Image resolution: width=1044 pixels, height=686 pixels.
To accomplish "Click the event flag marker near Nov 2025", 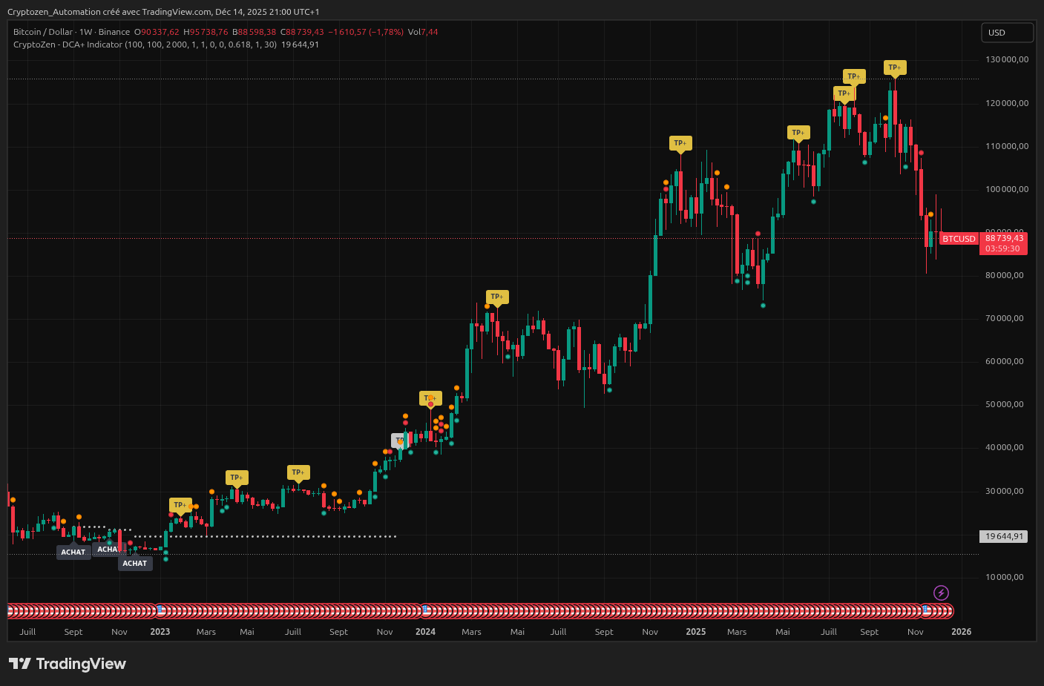I will [x=926, y=611].
